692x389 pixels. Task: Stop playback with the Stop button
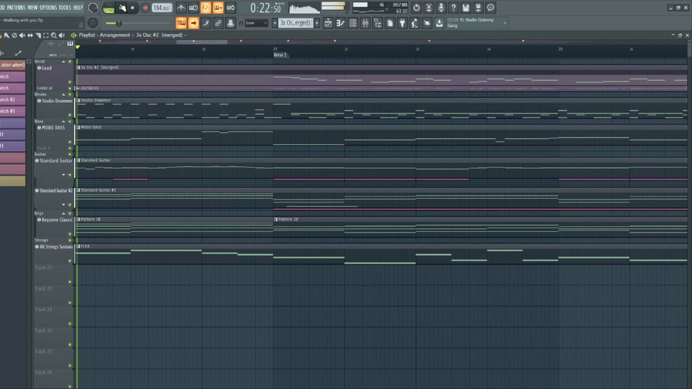coord(133,8)
